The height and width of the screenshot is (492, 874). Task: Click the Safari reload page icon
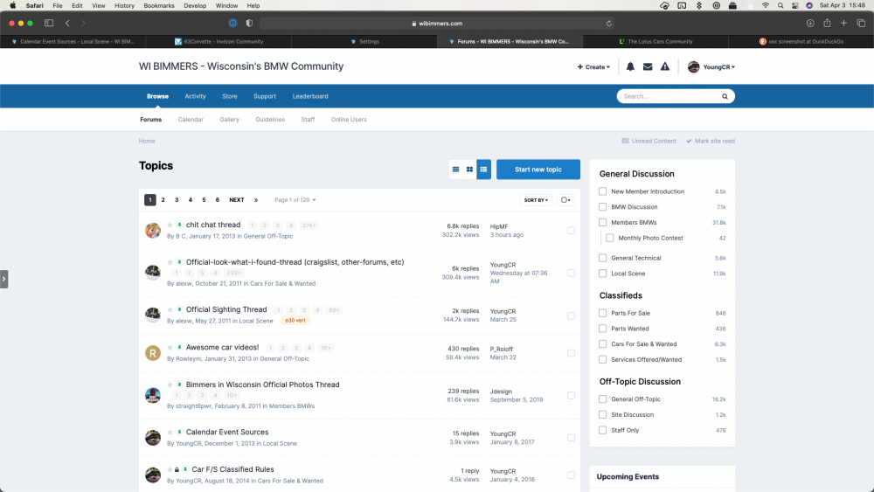(x=608, y=24)
